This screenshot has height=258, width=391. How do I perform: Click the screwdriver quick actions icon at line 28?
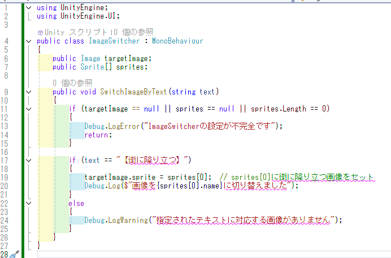pos(15,254)
